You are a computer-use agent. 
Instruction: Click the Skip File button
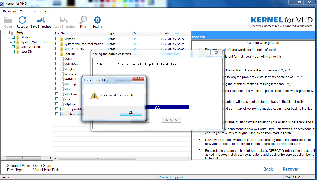[x=171, y=120]
